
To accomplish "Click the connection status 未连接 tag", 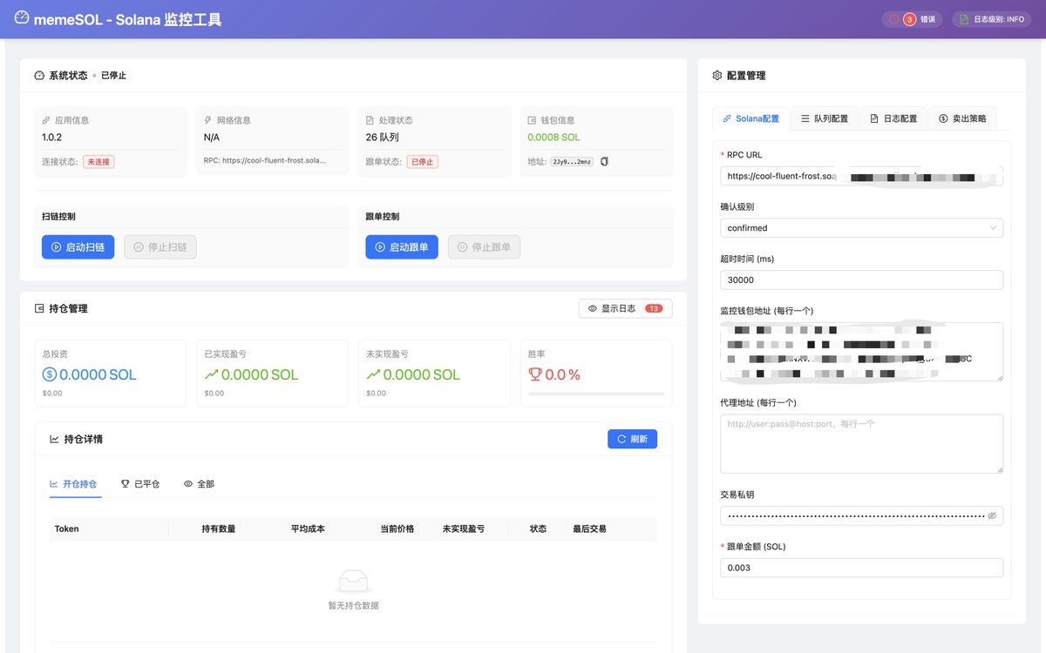I will click(98, 162).
